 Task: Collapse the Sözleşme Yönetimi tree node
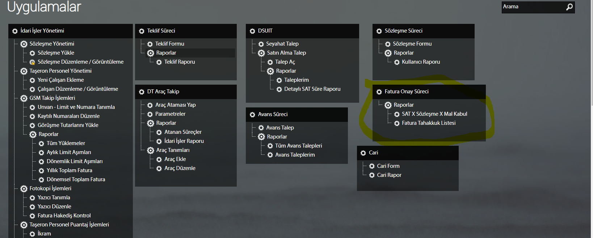click(24, 44)
